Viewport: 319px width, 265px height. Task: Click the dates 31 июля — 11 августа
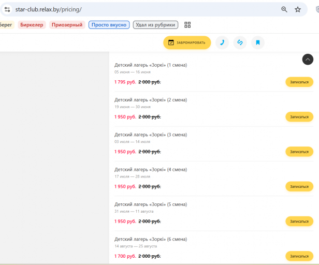point(134,211)
